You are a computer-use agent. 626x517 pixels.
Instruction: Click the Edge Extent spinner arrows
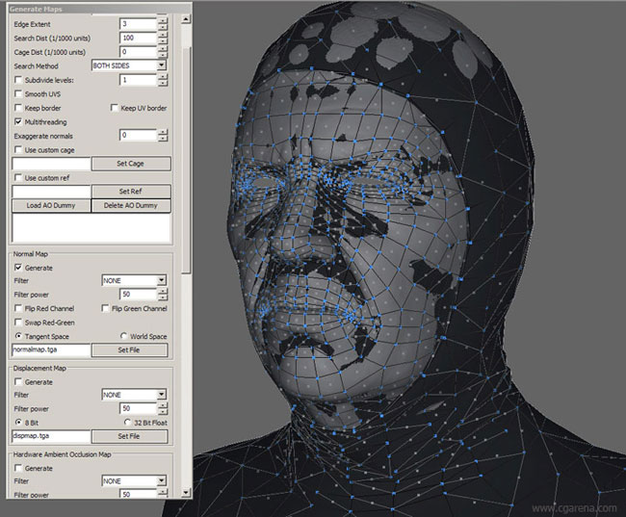pyautogui.click(x=163, y=24)
